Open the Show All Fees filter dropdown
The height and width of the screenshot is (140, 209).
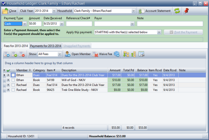pyautogui.click(x=60, y=54)
